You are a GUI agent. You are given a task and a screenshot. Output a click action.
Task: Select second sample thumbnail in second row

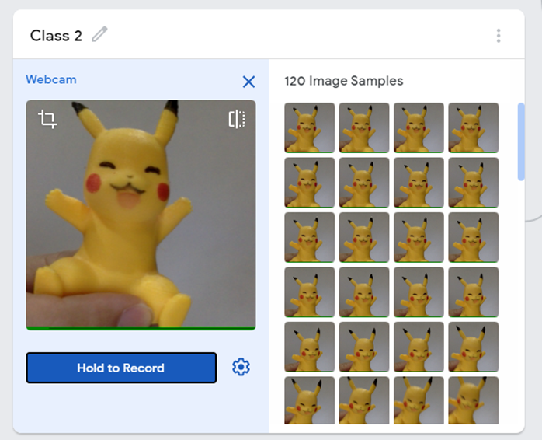point(364,183)
